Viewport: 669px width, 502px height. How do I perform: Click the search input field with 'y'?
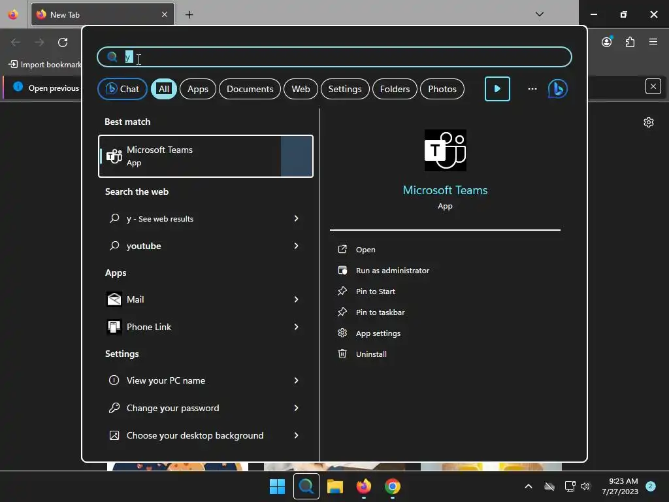coord(334,57)
